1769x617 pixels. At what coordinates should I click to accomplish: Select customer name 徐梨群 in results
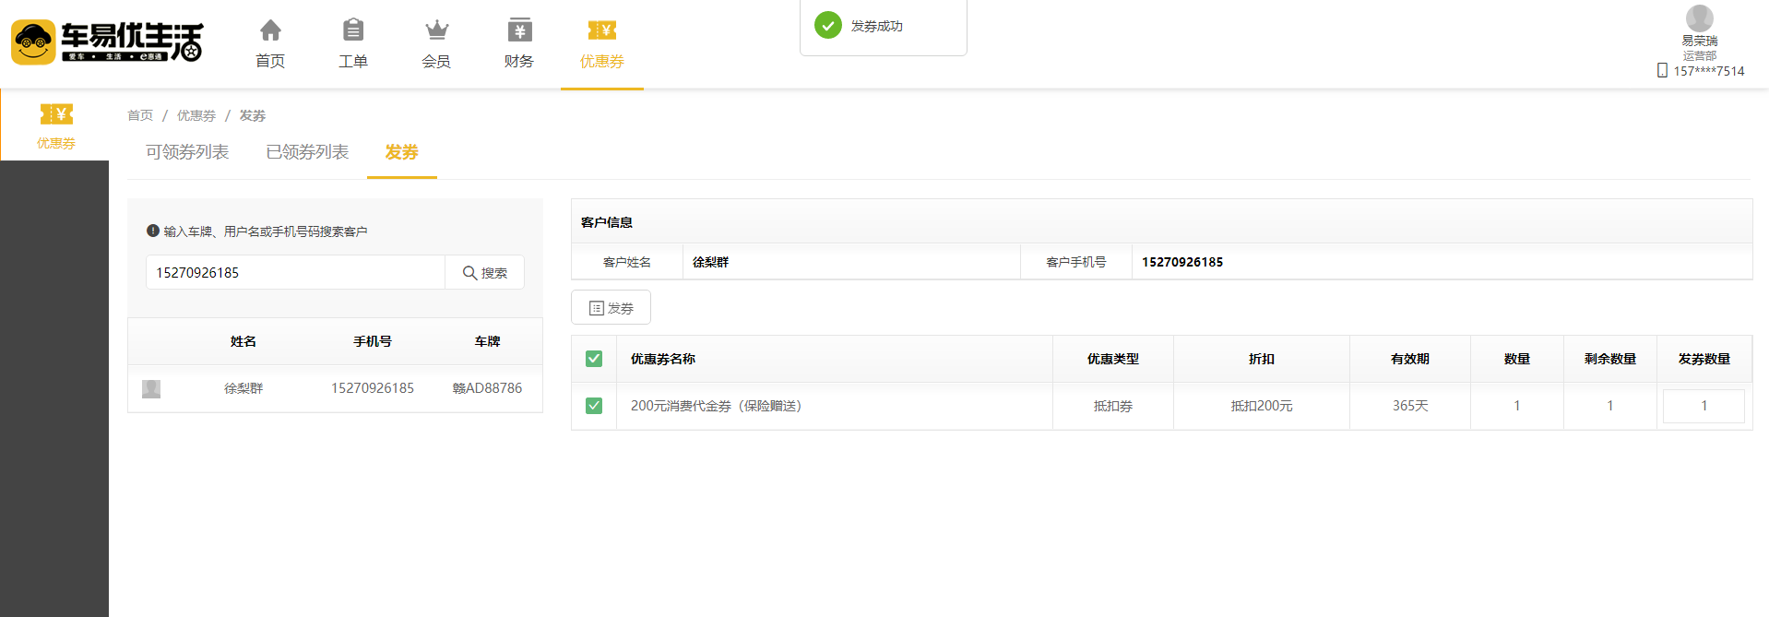(243, 388)
